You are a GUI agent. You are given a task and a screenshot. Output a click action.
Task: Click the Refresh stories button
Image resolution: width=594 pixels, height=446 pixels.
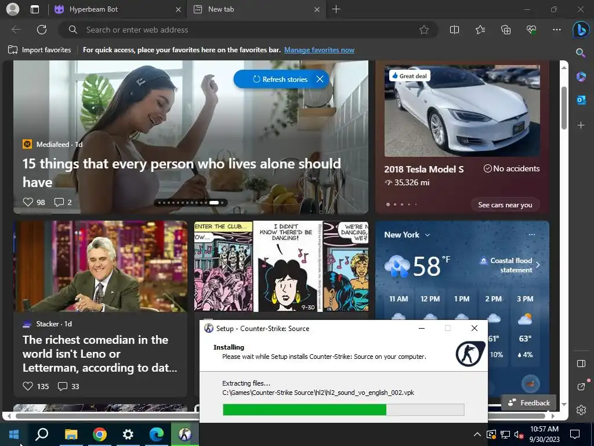[280, 79]
